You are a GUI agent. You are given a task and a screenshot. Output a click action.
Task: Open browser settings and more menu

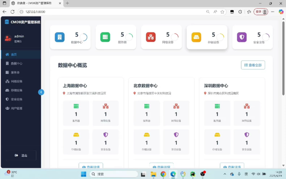coord(273,12)
